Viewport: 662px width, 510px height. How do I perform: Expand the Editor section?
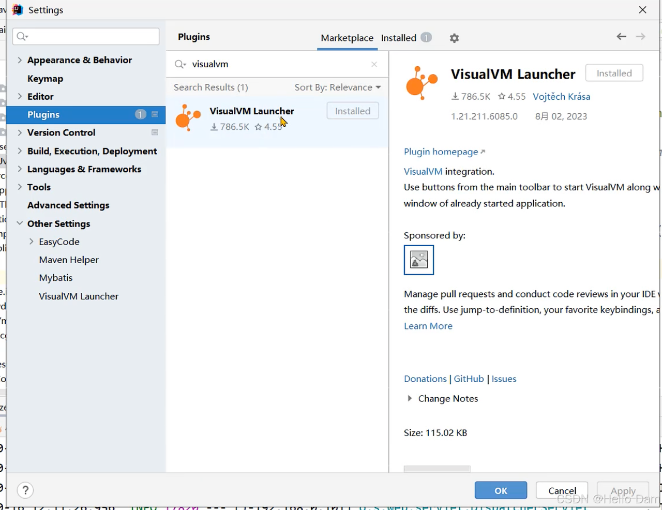[20, 96]
